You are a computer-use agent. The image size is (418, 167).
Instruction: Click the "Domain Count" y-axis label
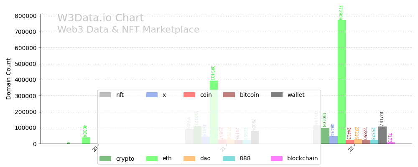[9, 79]
